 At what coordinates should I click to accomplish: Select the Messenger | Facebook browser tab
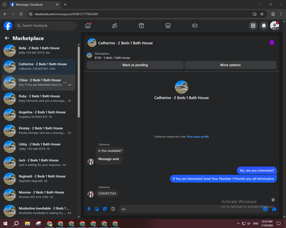point(34,5)
